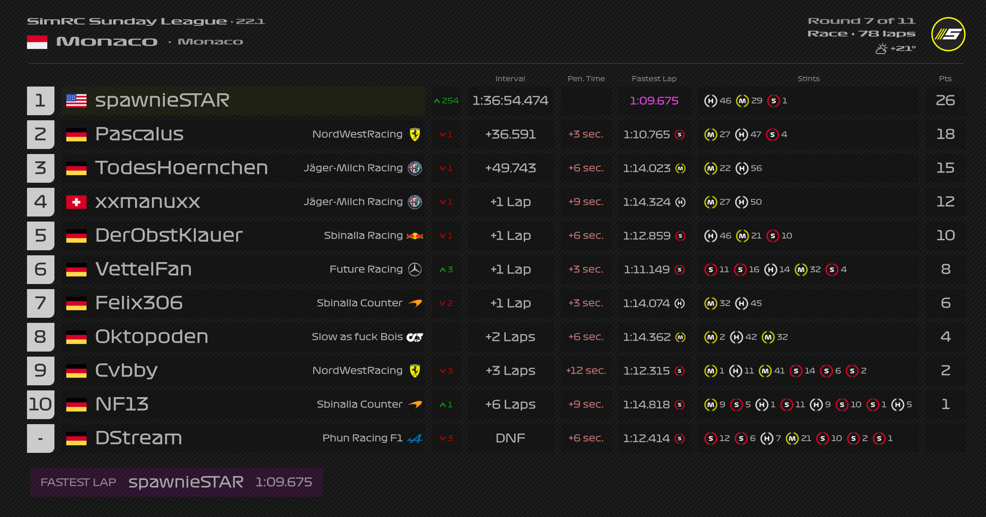Click xxmanuxx's Swiss flag

(x=76, y=202)
